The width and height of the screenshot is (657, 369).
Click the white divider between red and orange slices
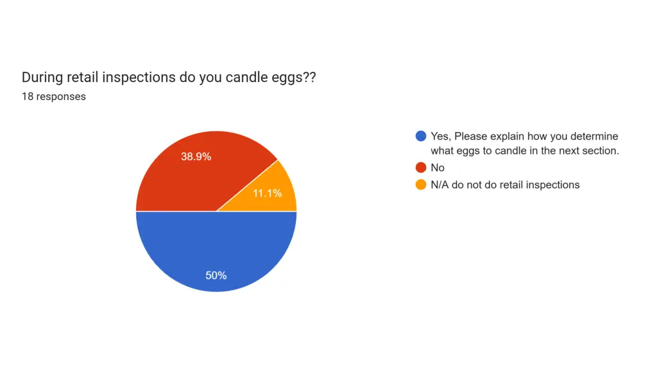[247, 185]
